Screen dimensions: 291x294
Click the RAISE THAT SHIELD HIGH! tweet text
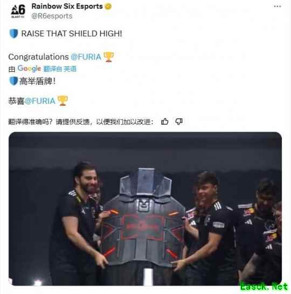[x=72, y=34]
